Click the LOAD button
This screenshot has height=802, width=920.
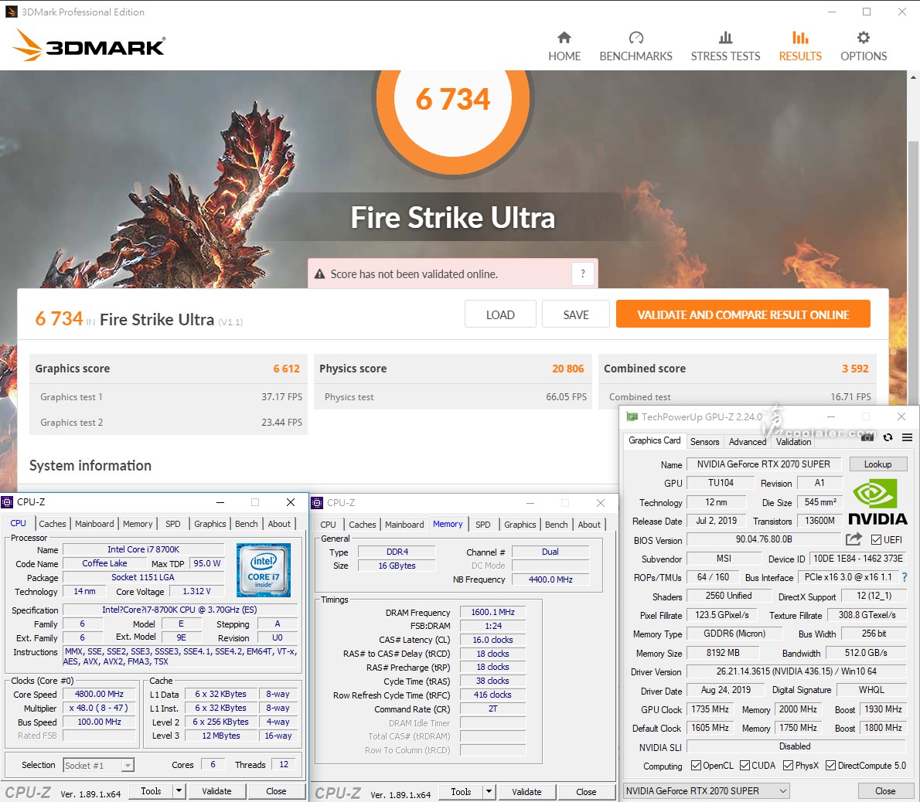point(500,314)
